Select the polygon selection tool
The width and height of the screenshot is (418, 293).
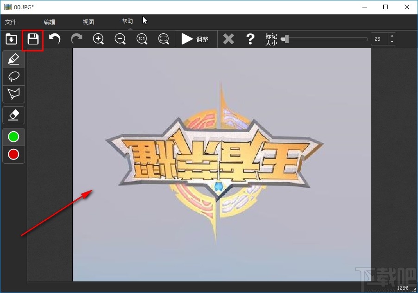[14, 94]
